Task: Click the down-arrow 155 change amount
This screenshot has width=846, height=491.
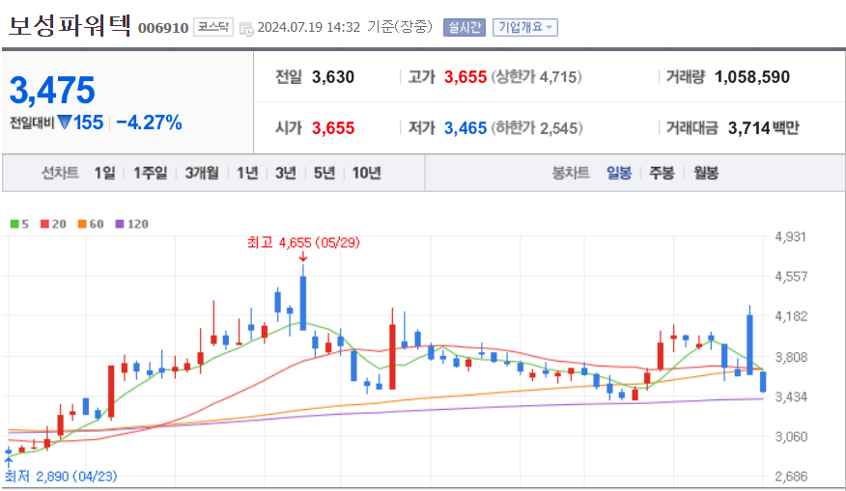Action: coord(80,123)
